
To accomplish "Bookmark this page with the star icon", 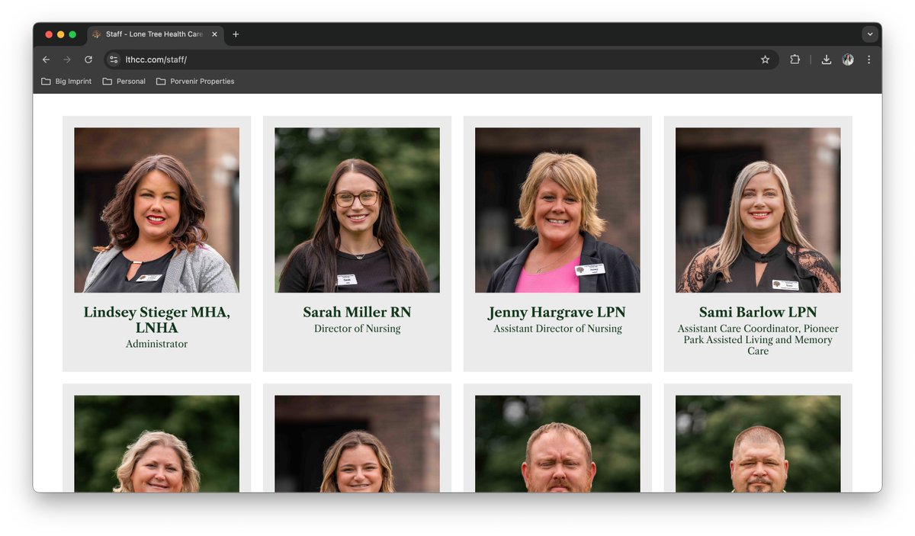I will 765,59.
